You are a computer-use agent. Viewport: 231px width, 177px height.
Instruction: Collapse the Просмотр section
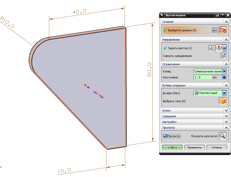pos(226,128)
